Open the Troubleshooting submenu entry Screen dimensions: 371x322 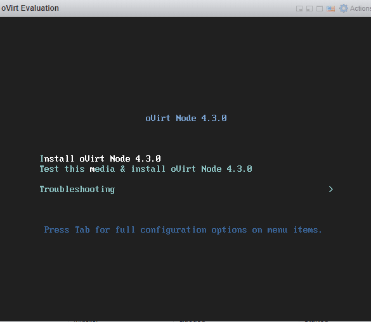(x=77, y=189)
